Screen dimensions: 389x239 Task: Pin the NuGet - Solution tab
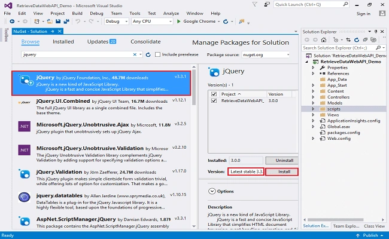point(52,32)
